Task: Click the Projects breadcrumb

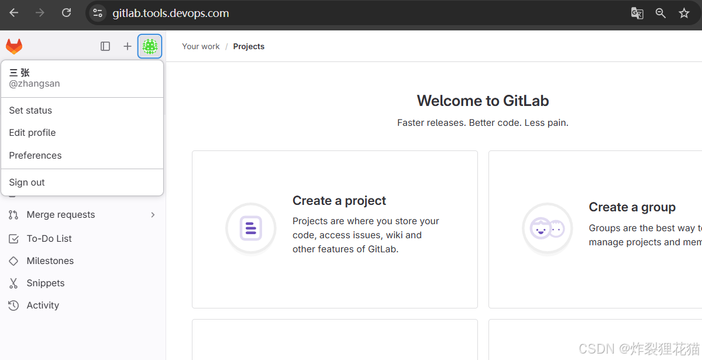Action: point(249,46)
